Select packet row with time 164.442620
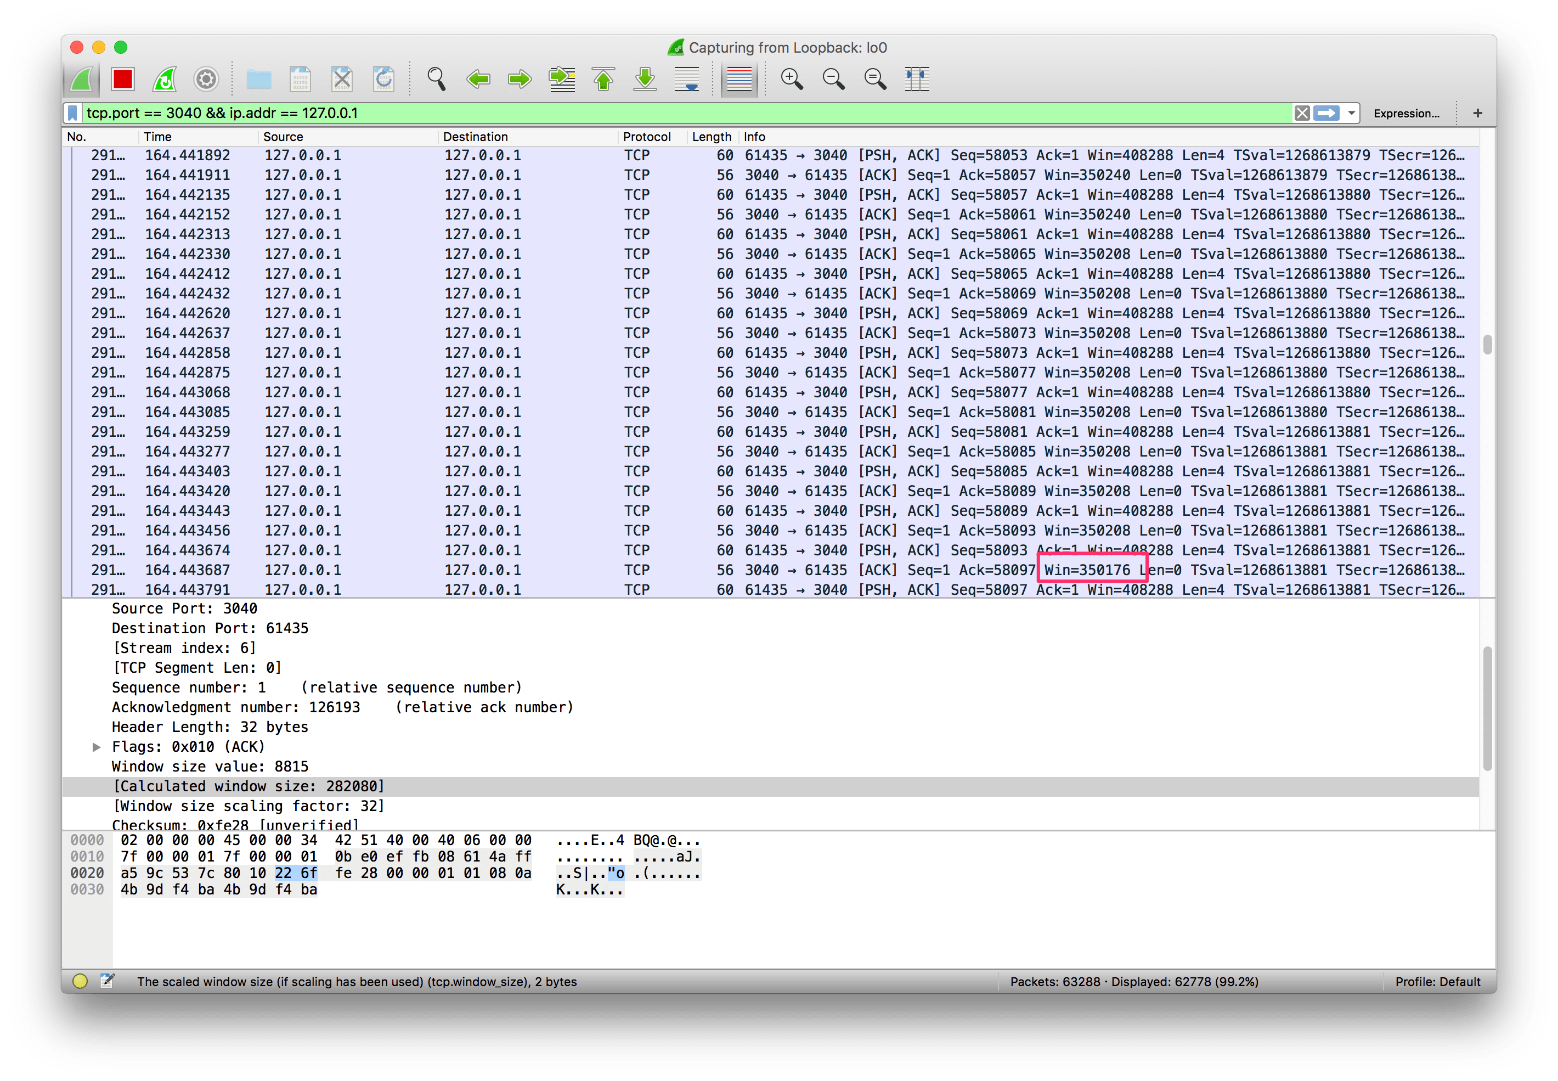Image resolution: width=1558 pixels, height=1081 pixels. point(771,313)
